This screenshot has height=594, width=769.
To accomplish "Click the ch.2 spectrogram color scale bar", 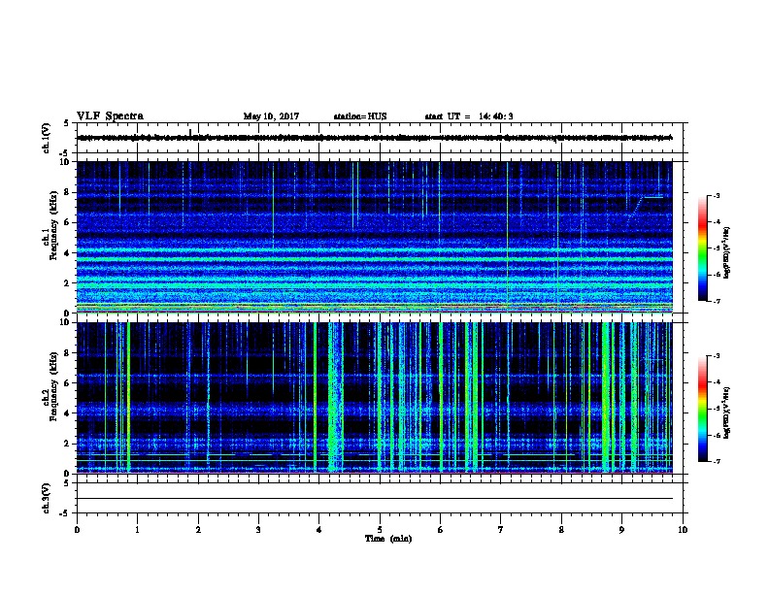I will 702,409.
